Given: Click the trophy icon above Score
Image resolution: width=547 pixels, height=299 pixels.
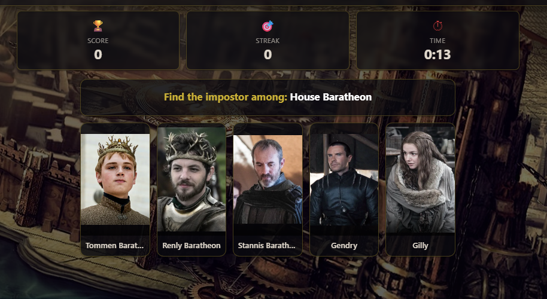Looking at the screenshot, I should pos(98,26).
